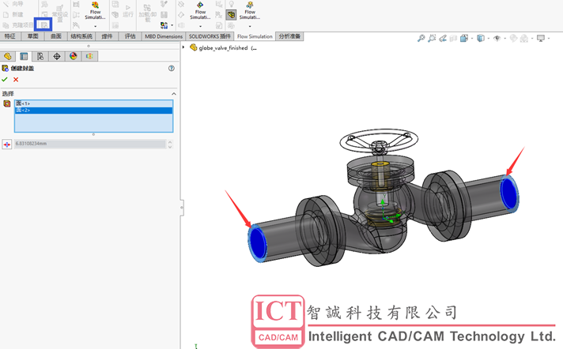Open the SOLIDWORKS 插件 tab
This screenshot has height=349, width=563.
coord(210,36)
